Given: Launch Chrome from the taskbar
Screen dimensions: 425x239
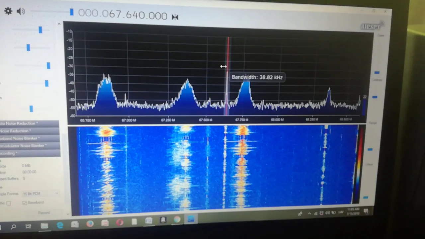Looking at the screenshot, I should tap(177, 219).
